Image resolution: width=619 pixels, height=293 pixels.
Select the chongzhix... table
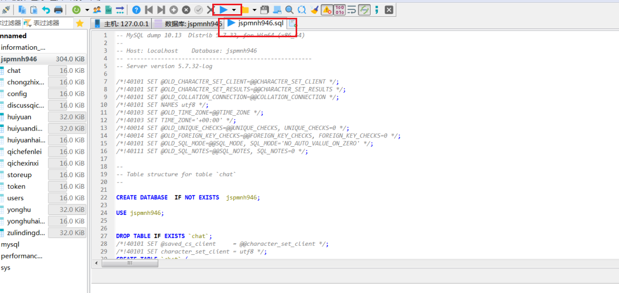[x=26, y=82]
